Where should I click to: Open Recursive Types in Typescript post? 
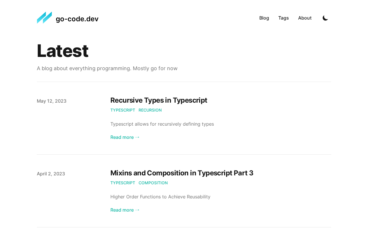coord(159,100)
